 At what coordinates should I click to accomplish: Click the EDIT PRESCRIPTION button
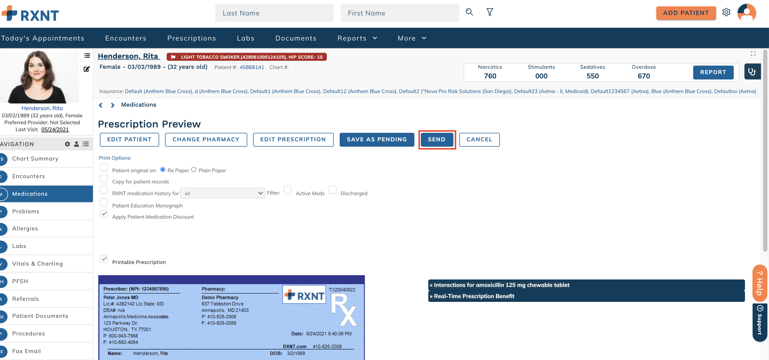pos(293,139)
